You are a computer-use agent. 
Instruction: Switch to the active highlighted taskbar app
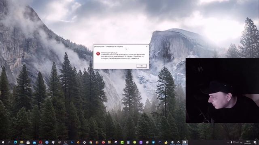pyautogui.click(x=185, y=142)
